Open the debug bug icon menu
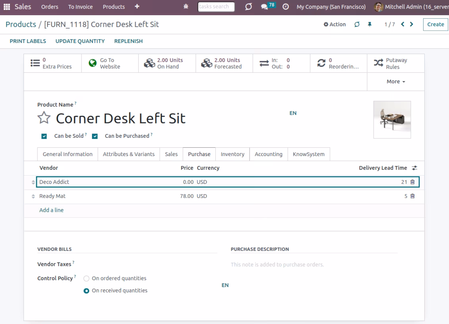 tap(186, 6)
